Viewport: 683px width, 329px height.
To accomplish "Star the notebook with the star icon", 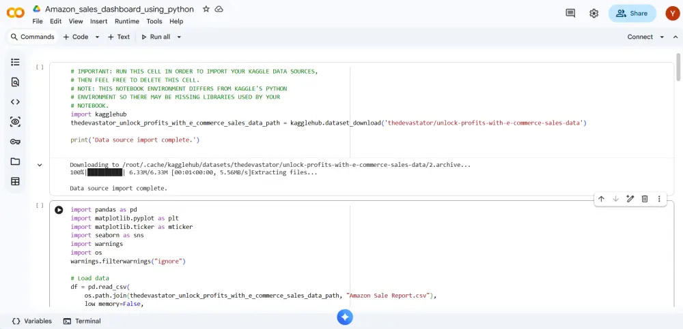I will (x=206, y=9).
